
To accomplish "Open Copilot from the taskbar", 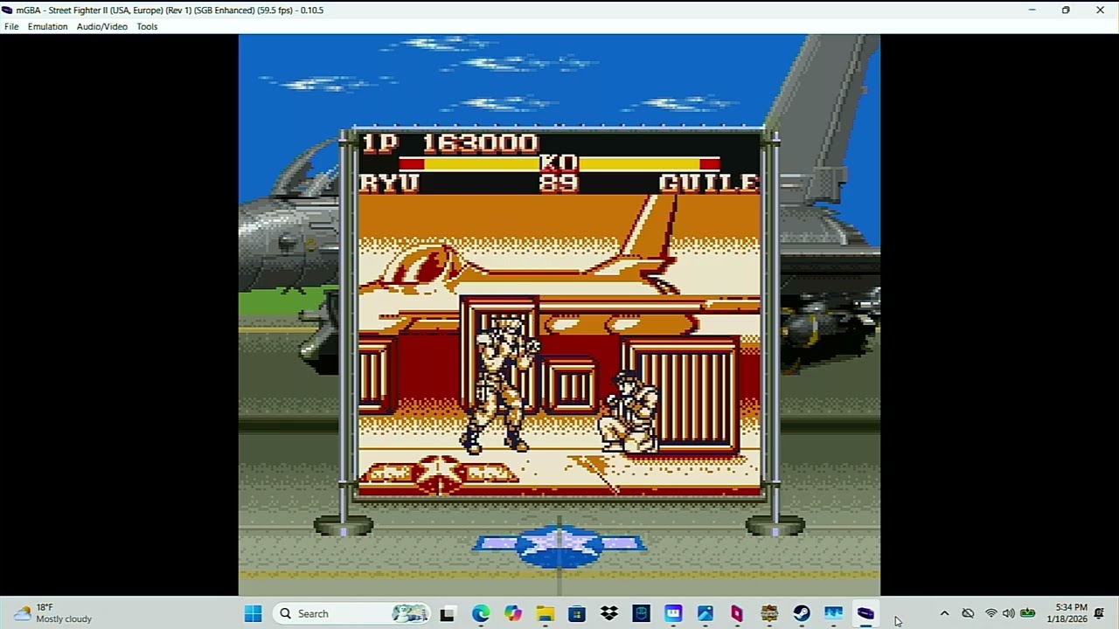I will 512,613.
